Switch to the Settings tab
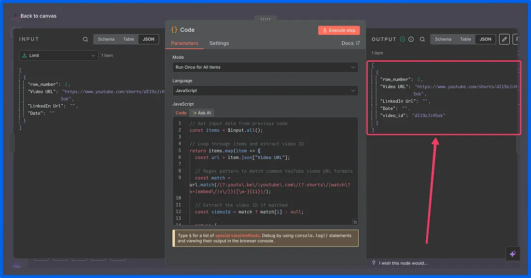Screen dimensions: 531x278 click(219, 43)
